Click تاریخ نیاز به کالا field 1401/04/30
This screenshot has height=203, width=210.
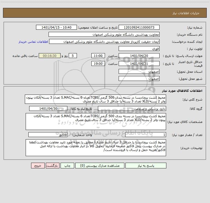pyautogui.click(x=48, y=108)
